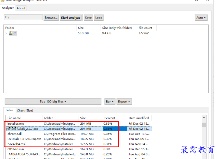Viewport: 217px width, 159px height.
Task: Click the top-pane Size column header
Action: [88, 28]
